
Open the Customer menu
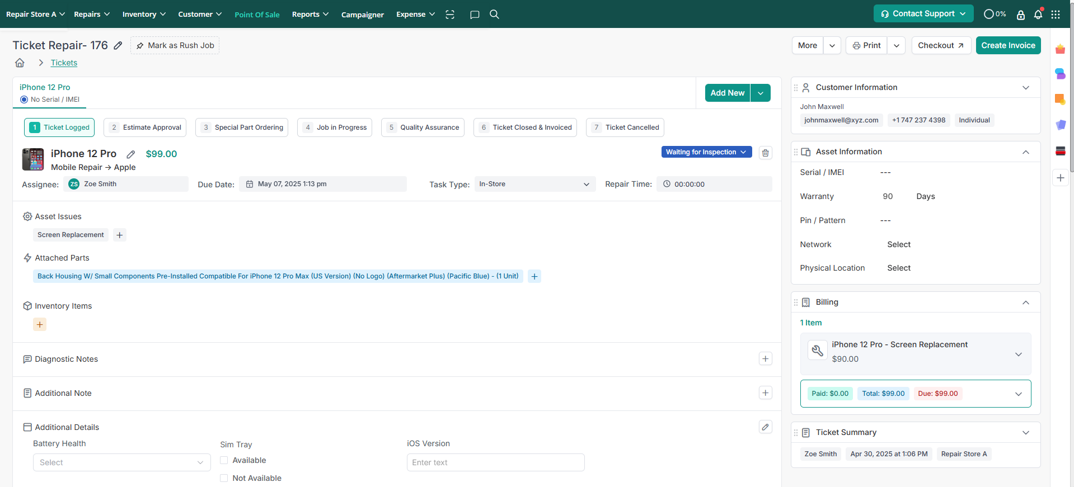click(200, 14)
